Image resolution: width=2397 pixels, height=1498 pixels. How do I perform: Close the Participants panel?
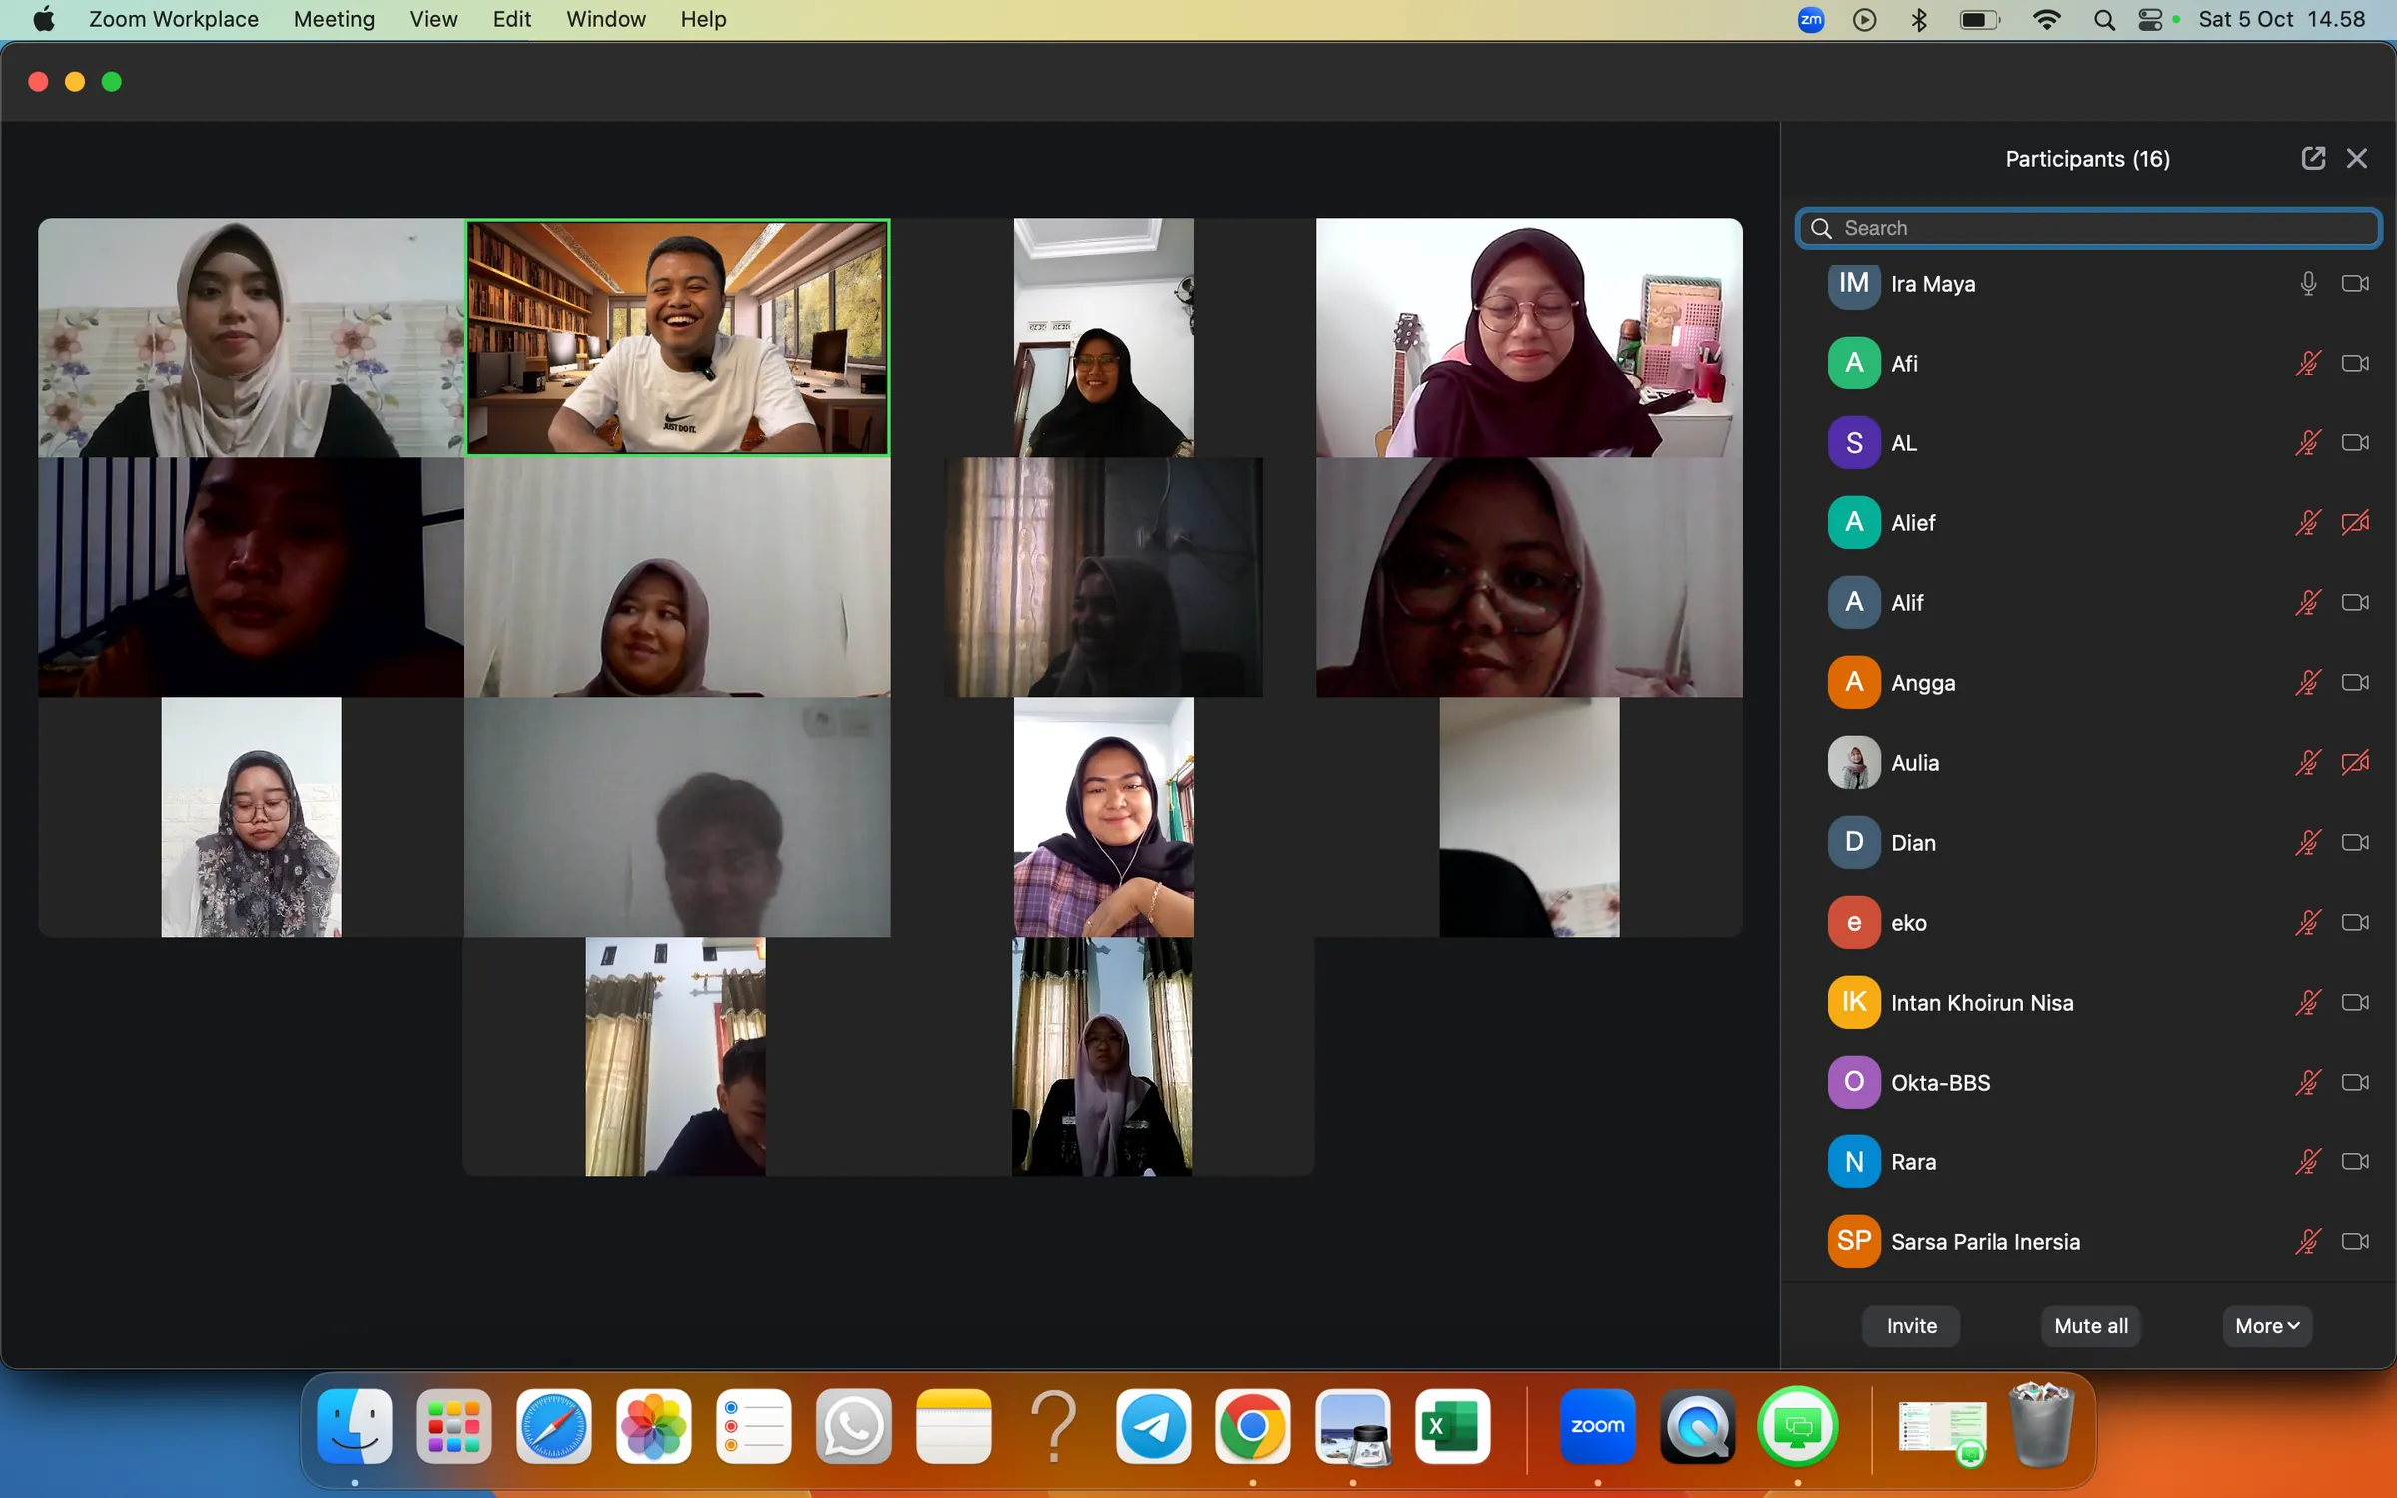[2357, 158]
